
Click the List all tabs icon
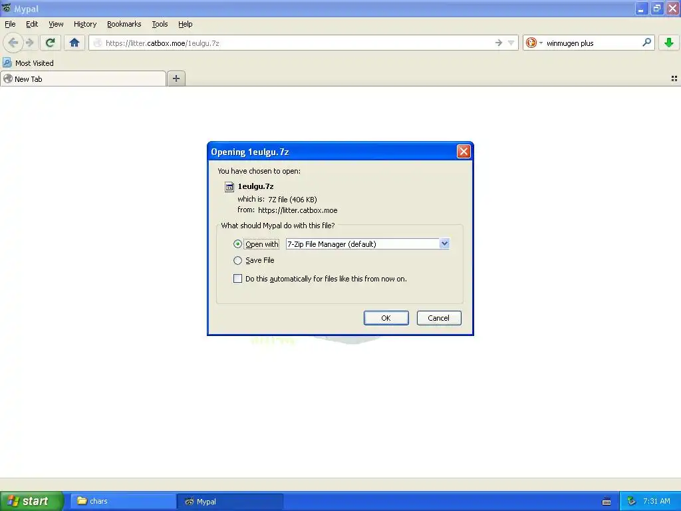[x=674, y=79]
